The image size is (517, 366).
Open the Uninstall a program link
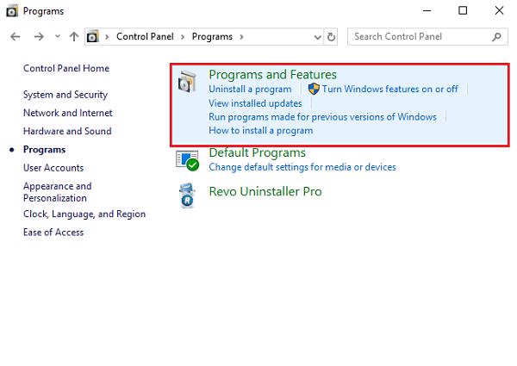click(x=250, y=89)
